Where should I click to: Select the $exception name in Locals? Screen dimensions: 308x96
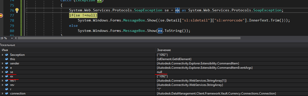(x=17, y=55)
